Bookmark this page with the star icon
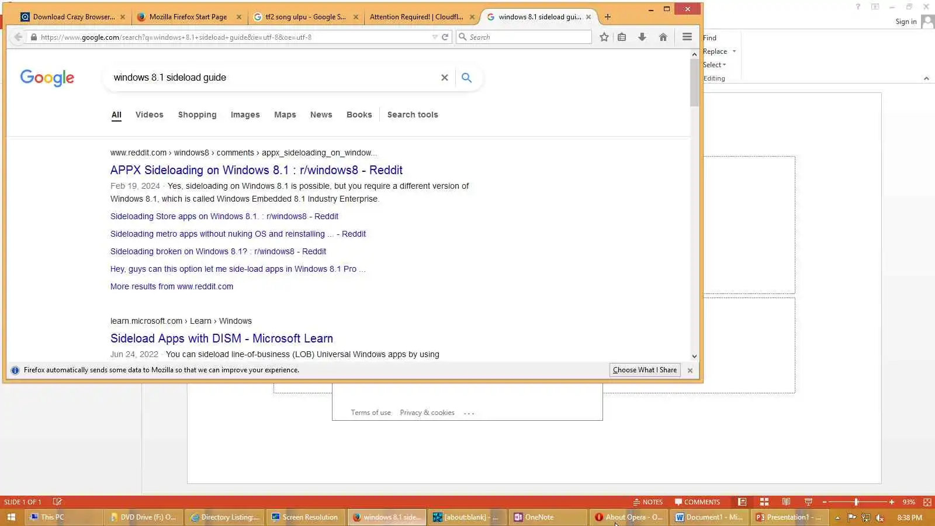The image size is (935, 526). 604,37
